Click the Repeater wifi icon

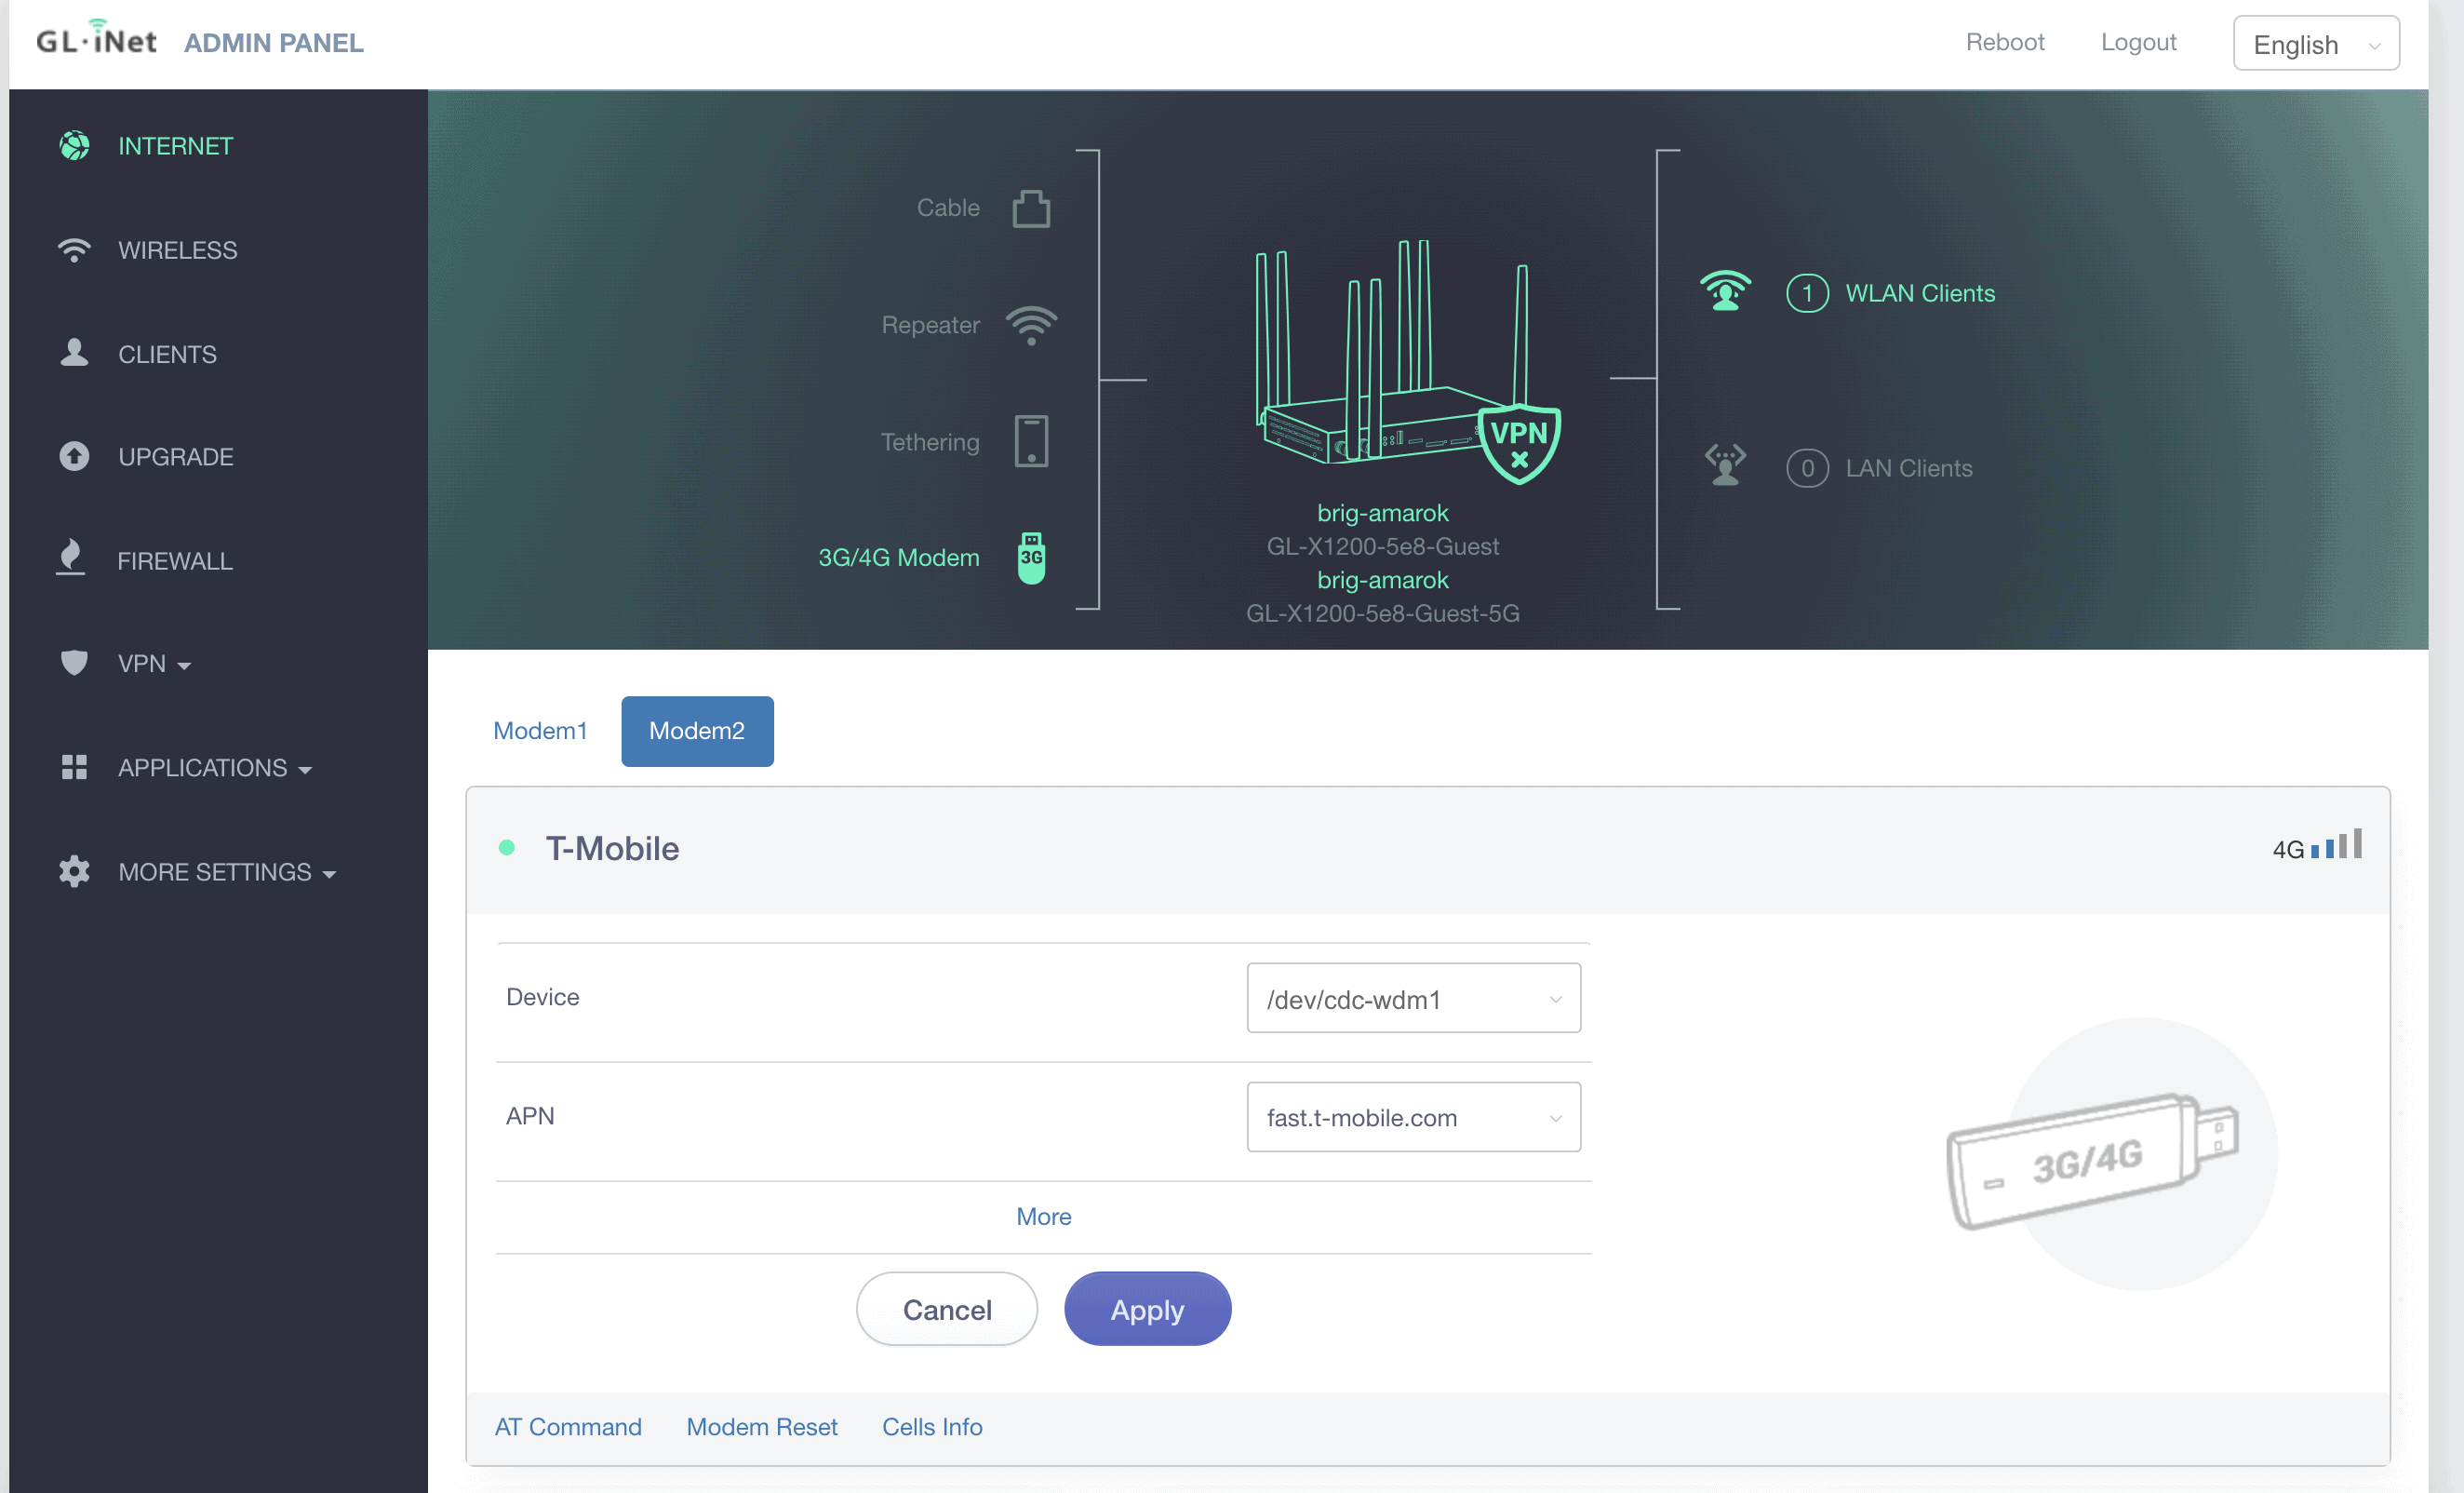pyautogui.click(x=1031, y=325)
